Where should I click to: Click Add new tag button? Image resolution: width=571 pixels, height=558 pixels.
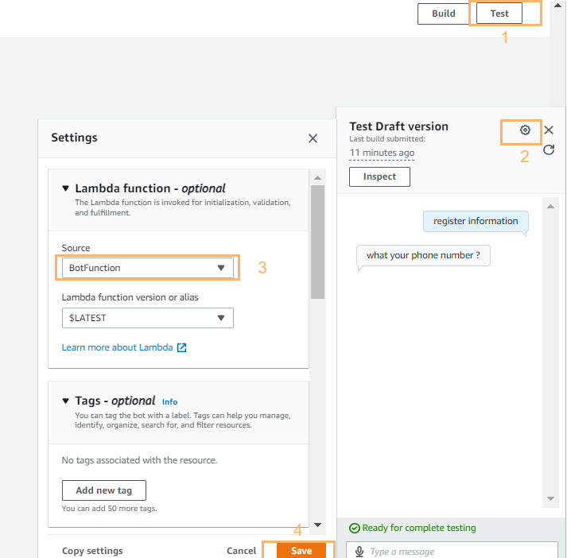pyautogui.click(x=104, y=490)
